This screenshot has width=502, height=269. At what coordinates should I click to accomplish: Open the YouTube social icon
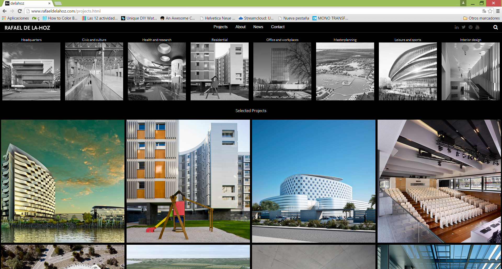(x=477, y=27)
